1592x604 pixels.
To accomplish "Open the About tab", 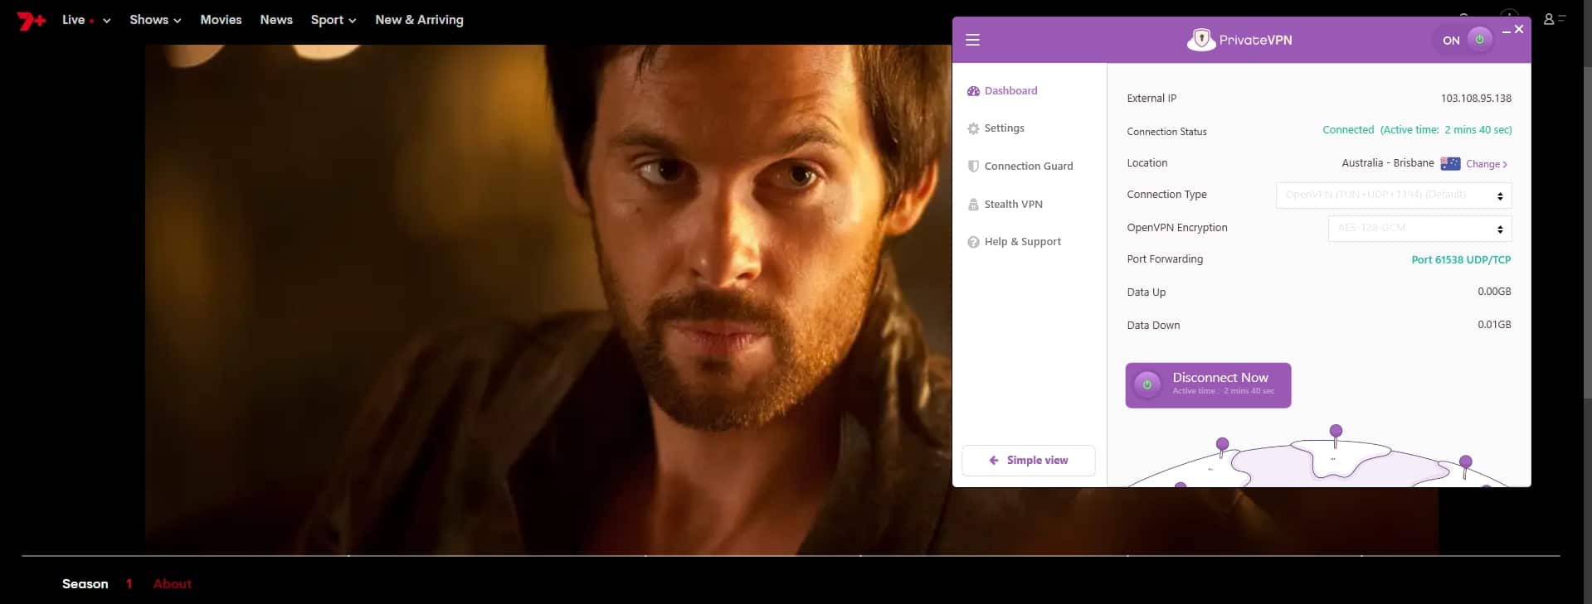I will [x=173, y=584].
